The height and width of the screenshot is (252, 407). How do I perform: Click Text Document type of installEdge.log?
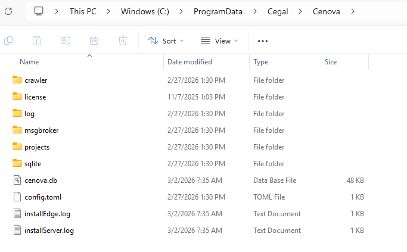277,214
